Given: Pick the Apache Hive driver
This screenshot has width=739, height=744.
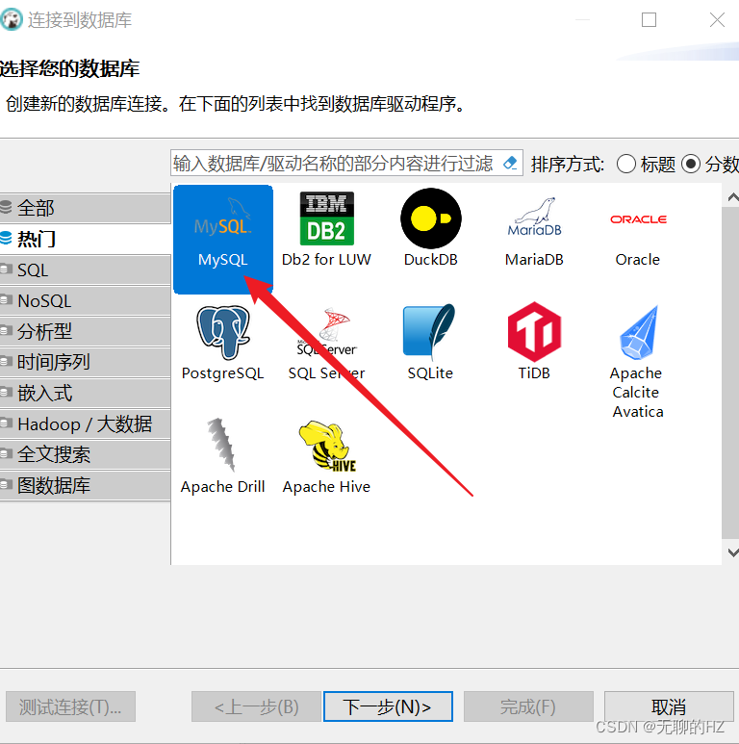Looking at the screenshot, I should [326, 456].
